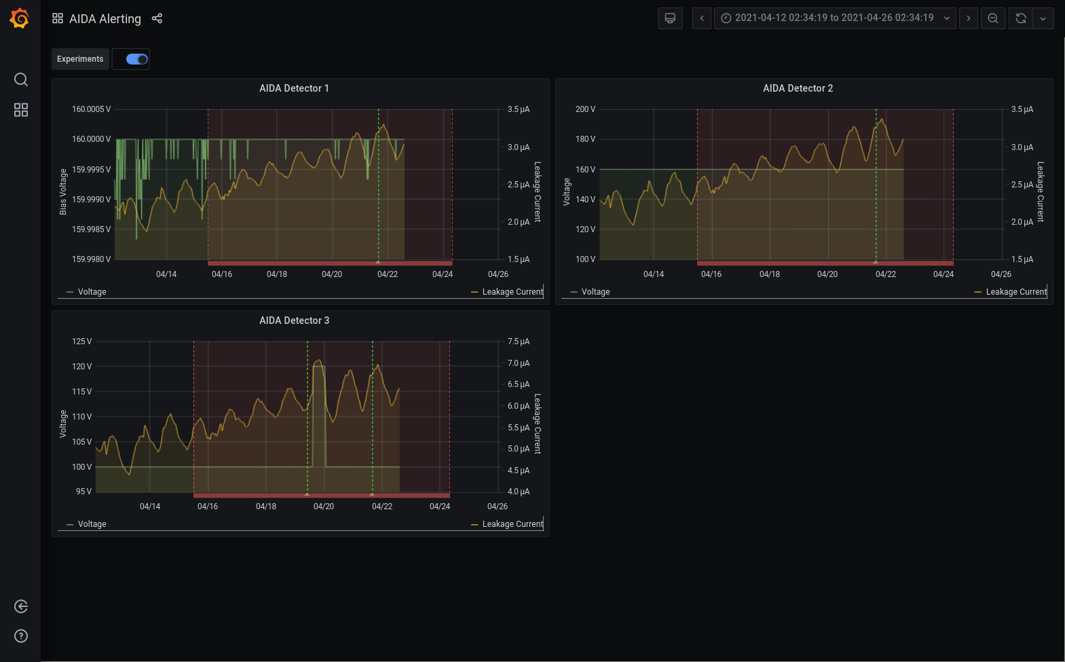Refresh the dashboard
Screen dimensions: 1065x662
pos(1020,18)
